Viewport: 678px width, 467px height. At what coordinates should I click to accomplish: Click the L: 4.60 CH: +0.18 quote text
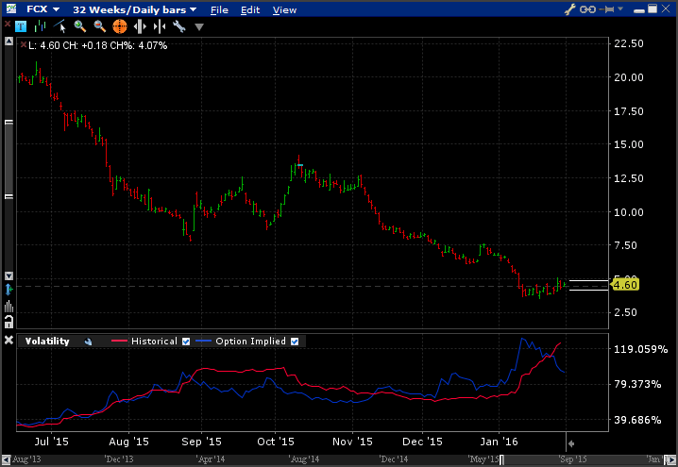[97, 45]
